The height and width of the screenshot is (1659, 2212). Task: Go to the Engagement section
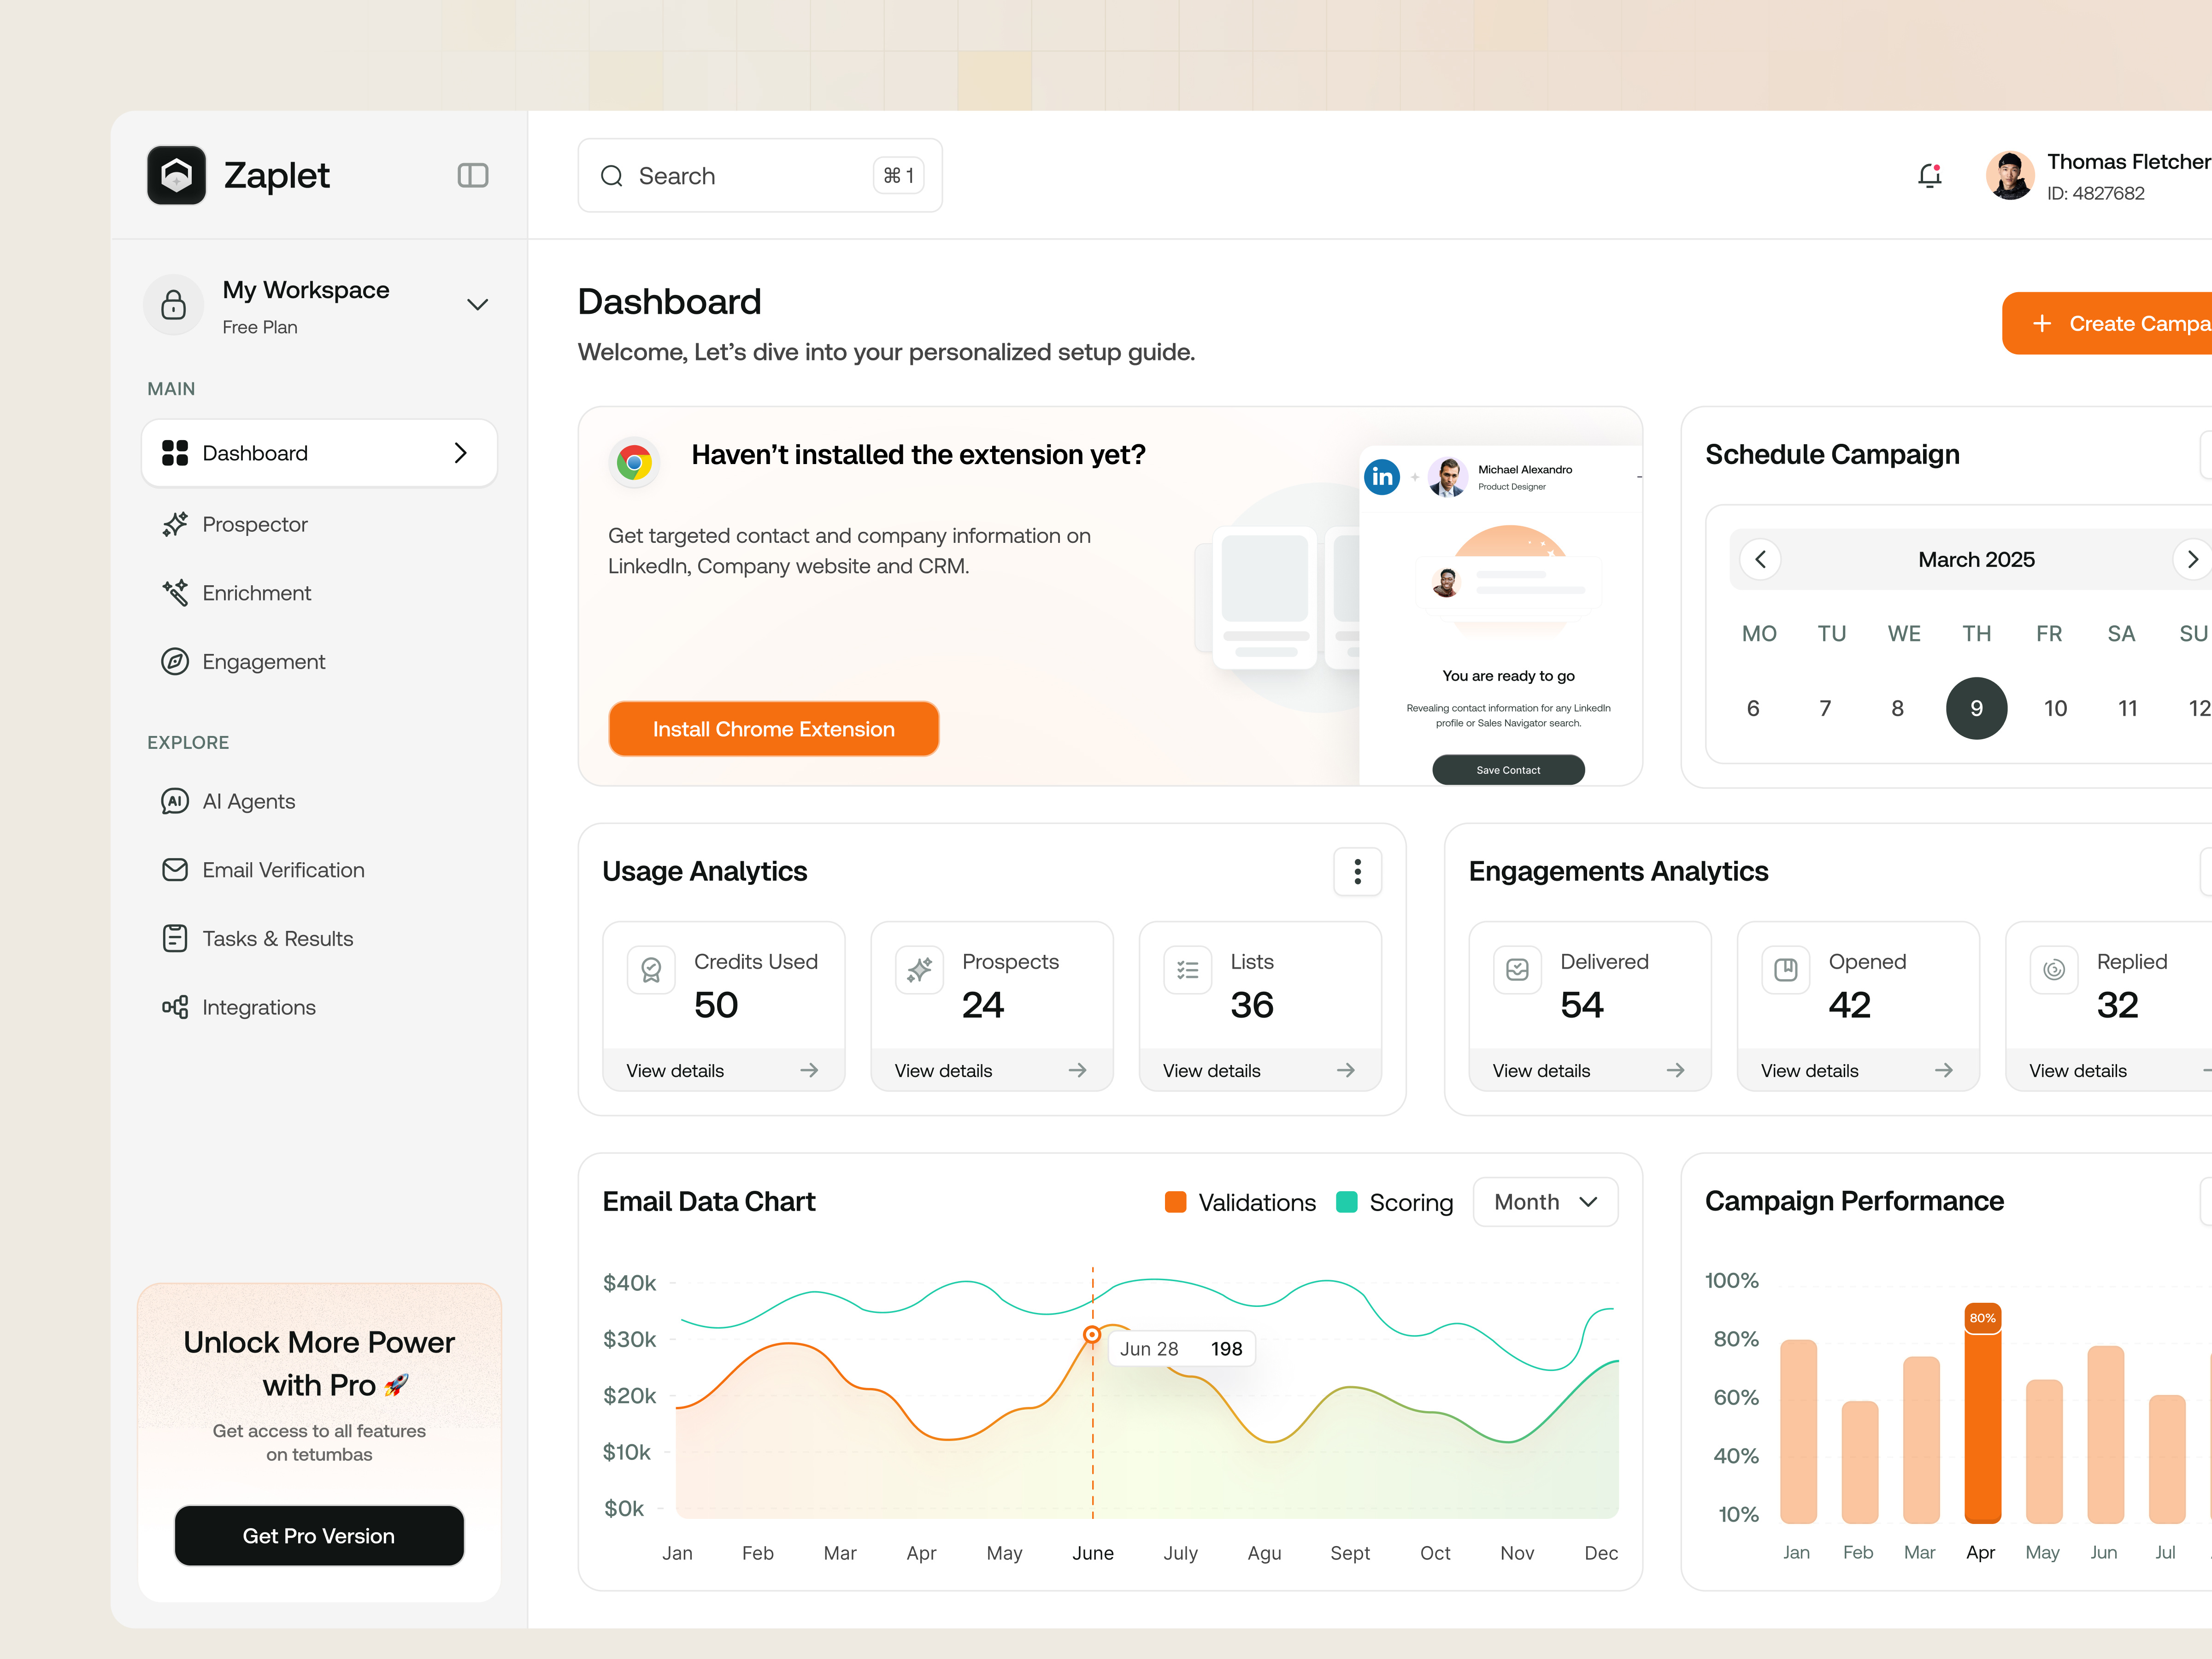pyautogui.click(x=263, y=662)
